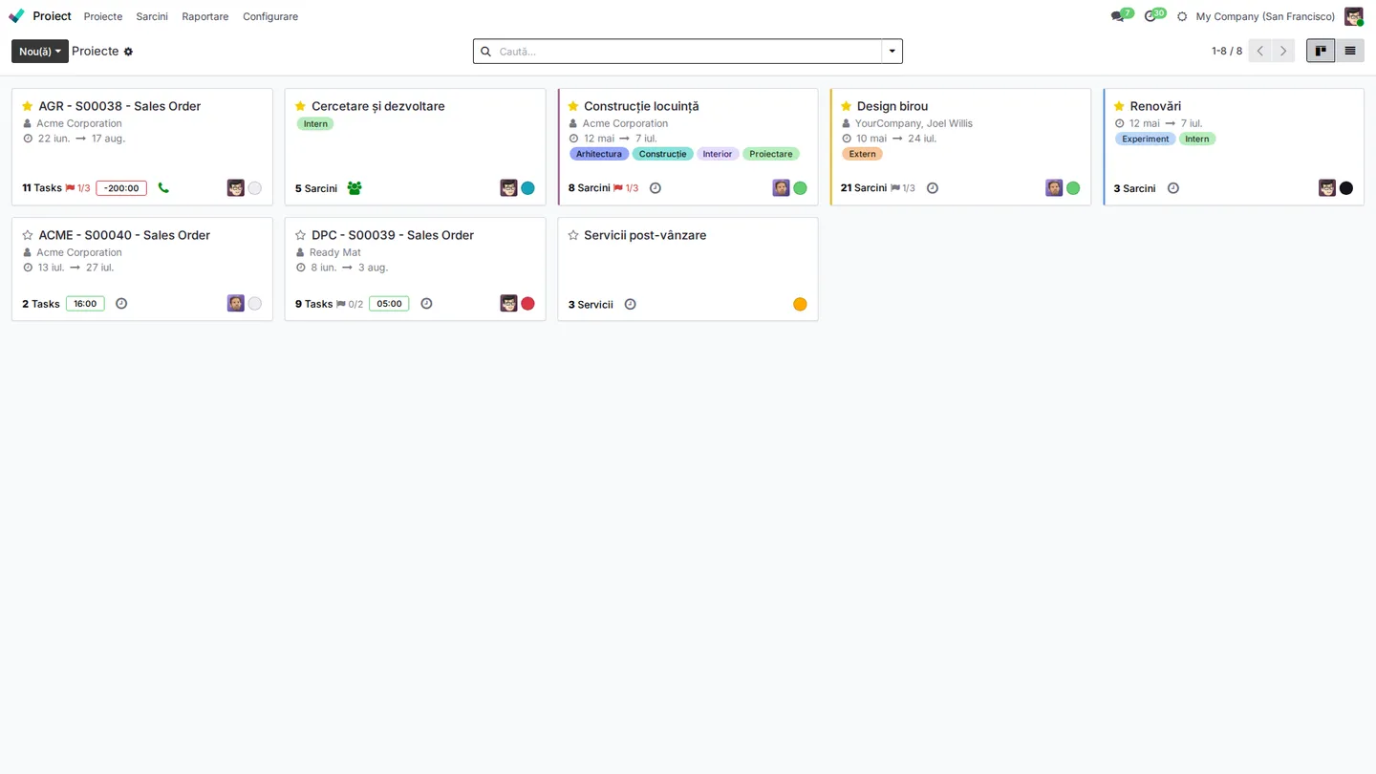Click green status dot on Construcție locuință
Viewport: 1376px width, 774px height.
tap(800, 188)
